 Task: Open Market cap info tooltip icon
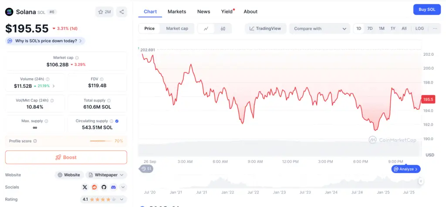tap(77, 58)
